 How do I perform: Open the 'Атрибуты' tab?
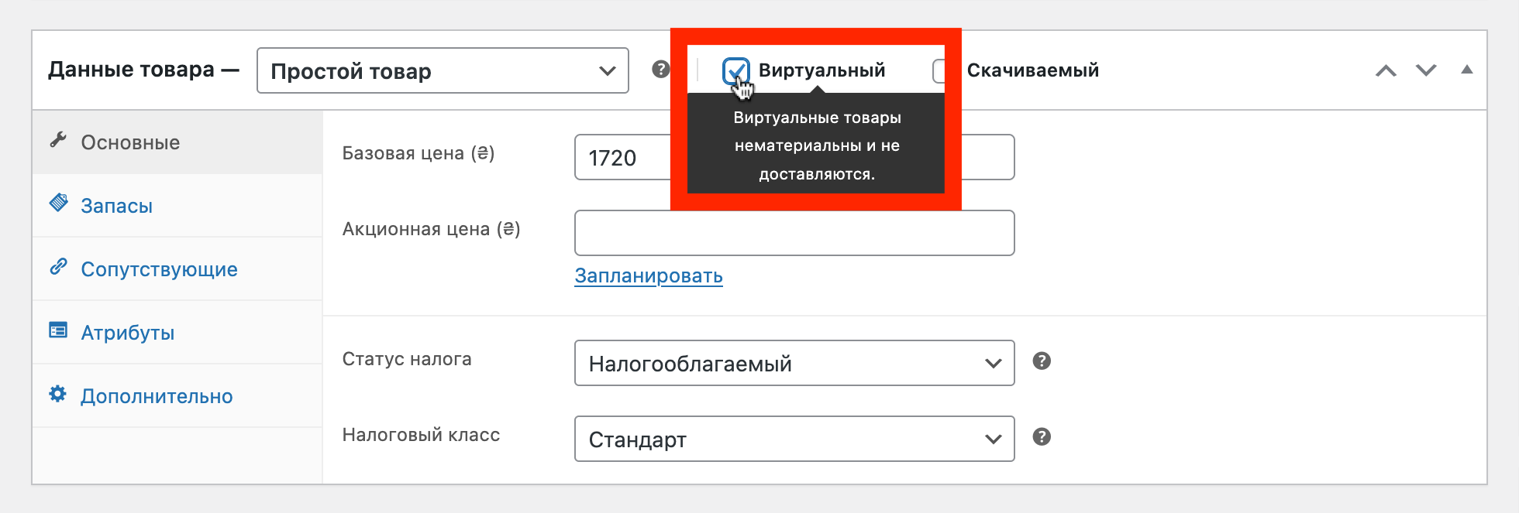(177, 333)
